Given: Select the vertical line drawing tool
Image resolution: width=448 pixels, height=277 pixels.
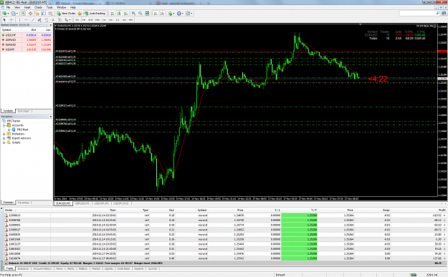Looking at the screenshot, I should coord(20,20).
